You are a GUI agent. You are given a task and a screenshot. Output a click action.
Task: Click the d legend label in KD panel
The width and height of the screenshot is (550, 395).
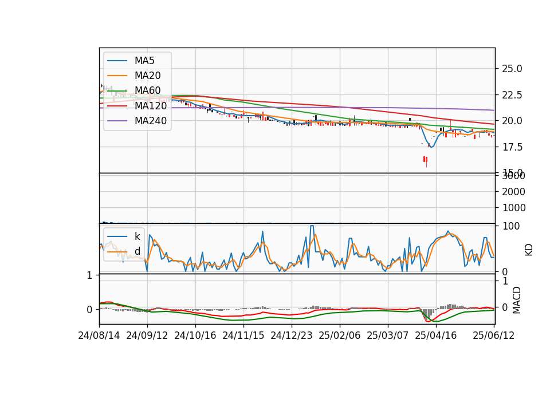point(137,251)
